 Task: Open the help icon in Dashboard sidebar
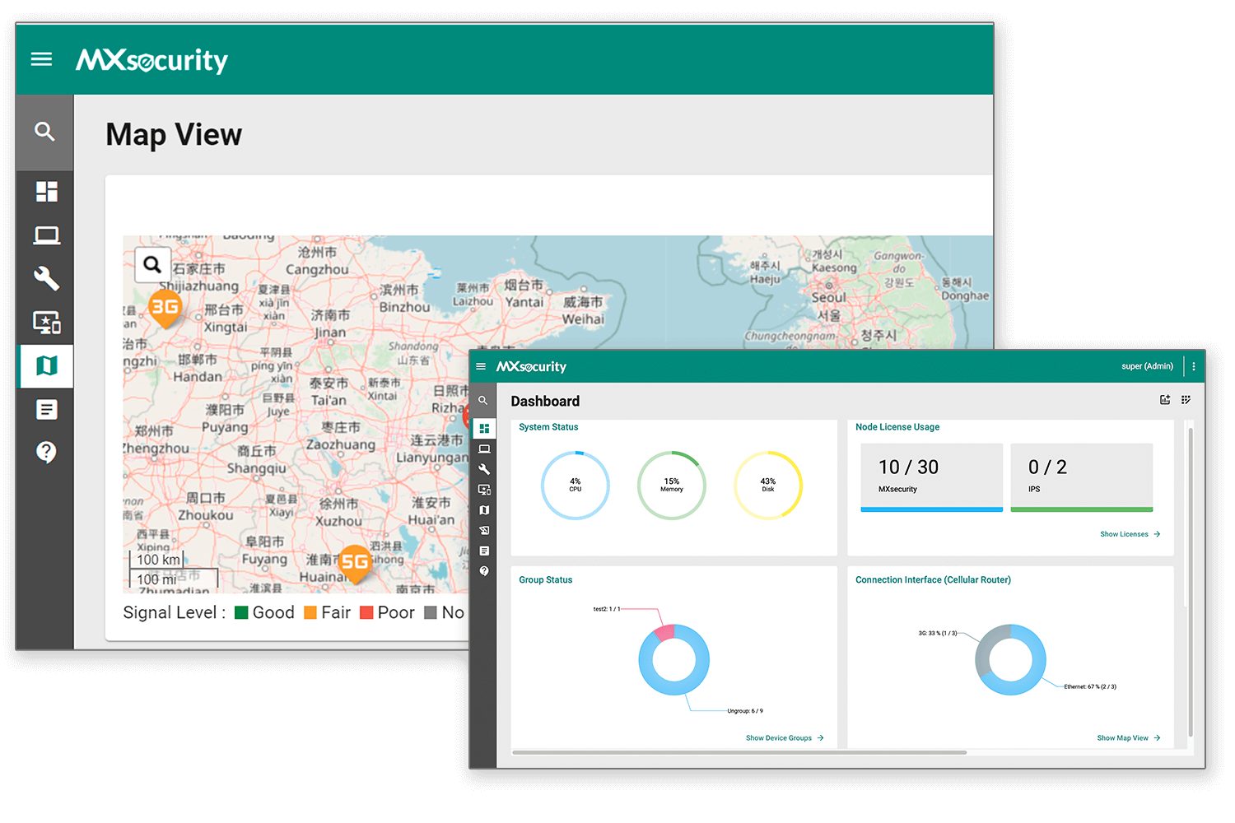[484, 571]
